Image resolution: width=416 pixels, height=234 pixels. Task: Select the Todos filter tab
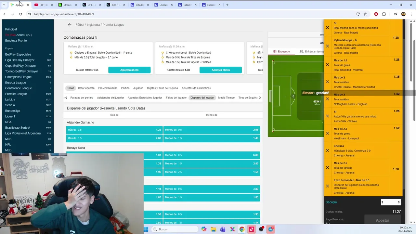pyautogui.click(x=71, y=88)
